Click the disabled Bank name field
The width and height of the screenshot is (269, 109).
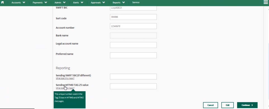(133, 35)
